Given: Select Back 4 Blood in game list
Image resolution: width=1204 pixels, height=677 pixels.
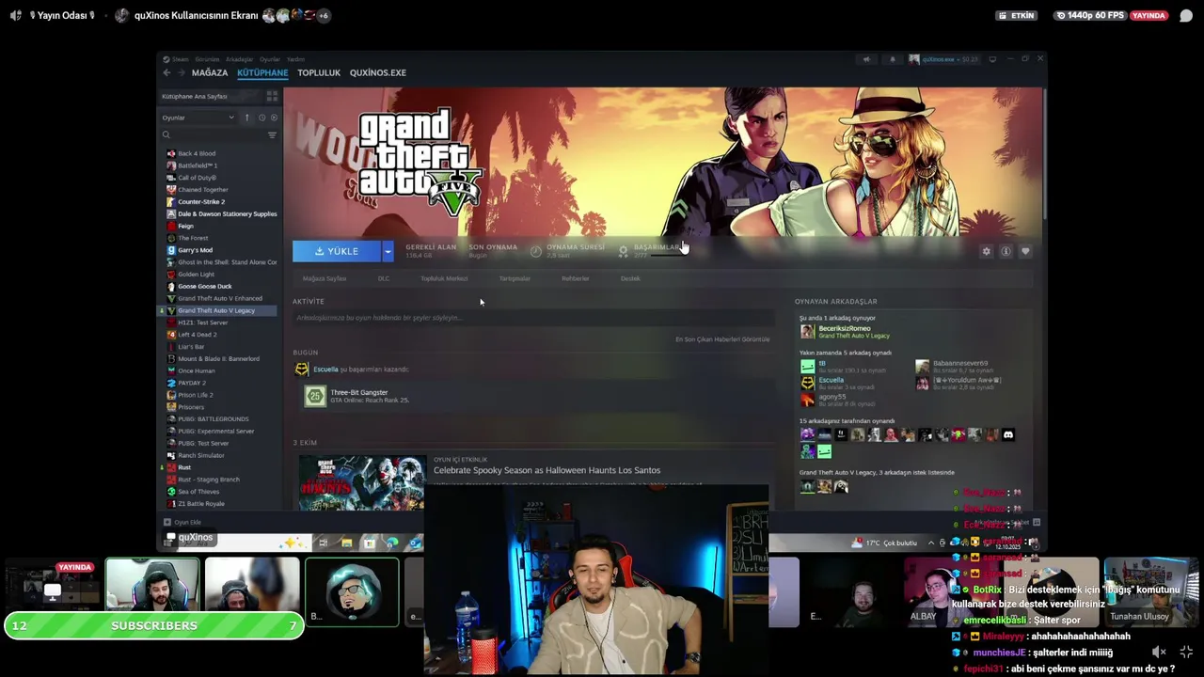Looking at the screenshot, I should pyautogui.click(x=197, y=153).
